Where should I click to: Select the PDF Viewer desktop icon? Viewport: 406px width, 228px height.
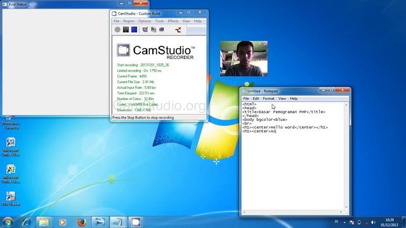(x=11, y=198)
